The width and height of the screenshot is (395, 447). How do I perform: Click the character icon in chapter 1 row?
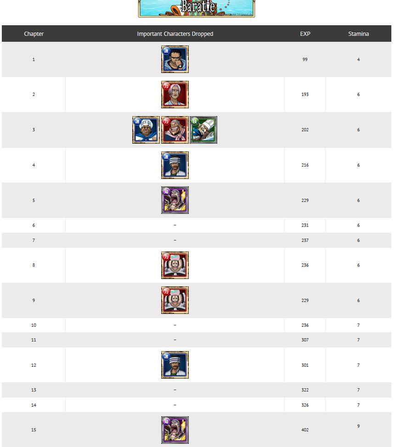(175, 59)
